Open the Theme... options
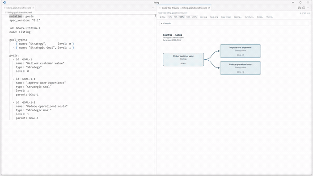The height and width of the screenshot is (176, 313). point(270,17)
